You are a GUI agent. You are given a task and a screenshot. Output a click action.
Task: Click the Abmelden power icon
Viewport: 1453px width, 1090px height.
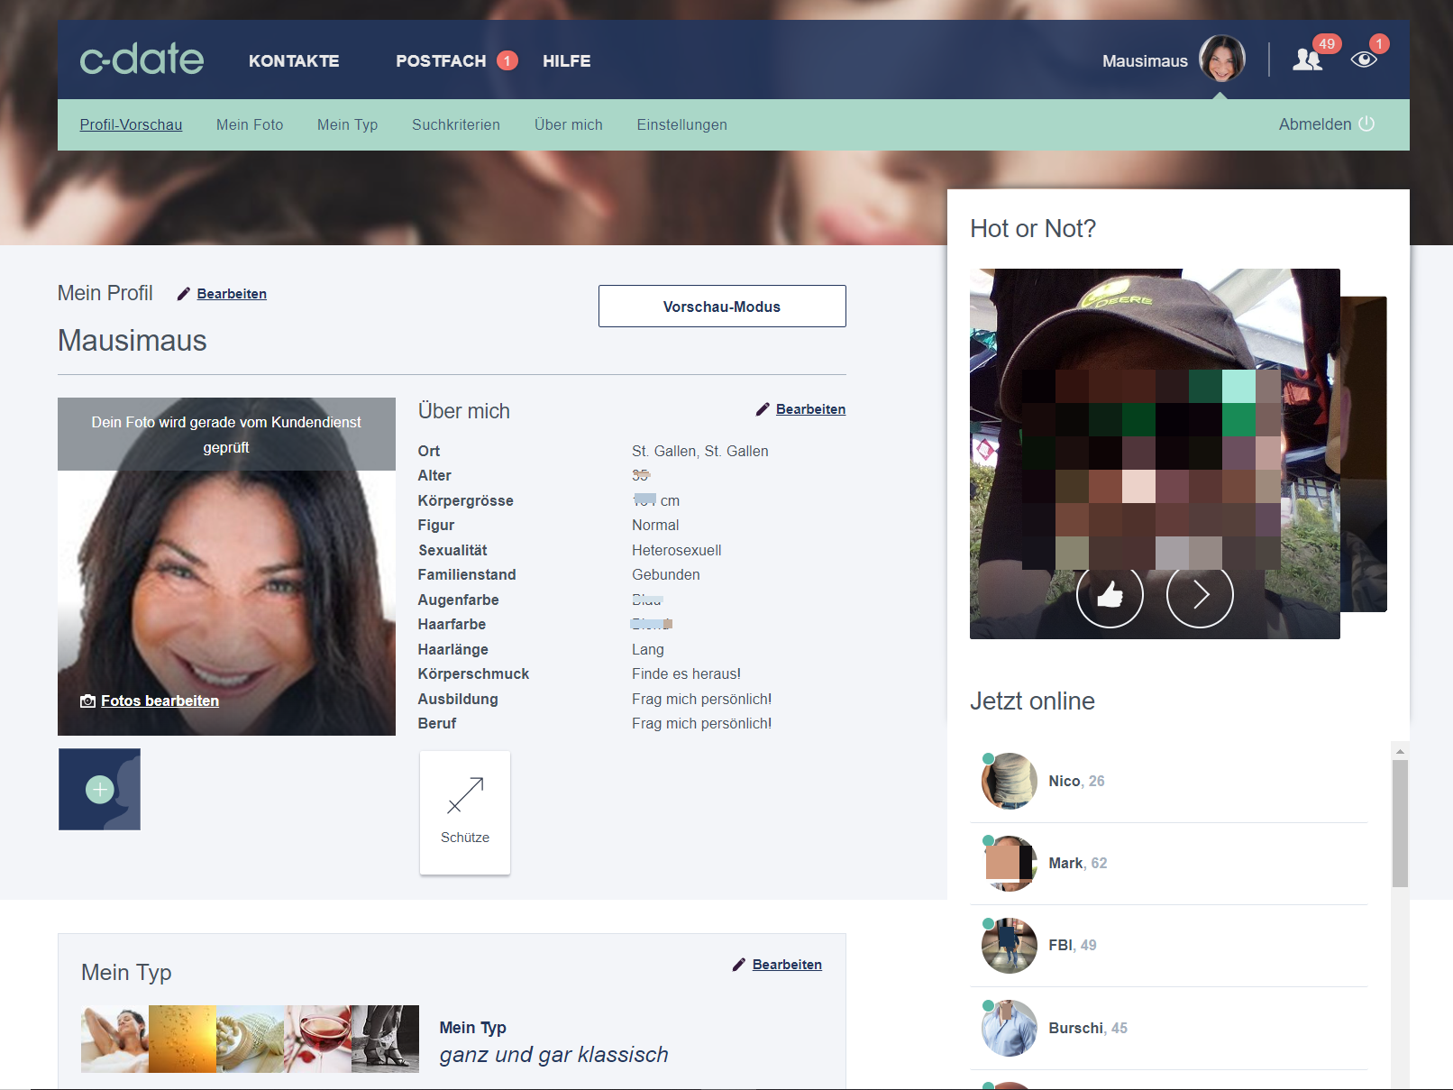1366,124
